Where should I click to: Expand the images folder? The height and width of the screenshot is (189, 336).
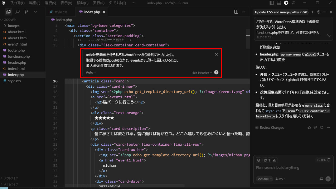tap(23, 26)
